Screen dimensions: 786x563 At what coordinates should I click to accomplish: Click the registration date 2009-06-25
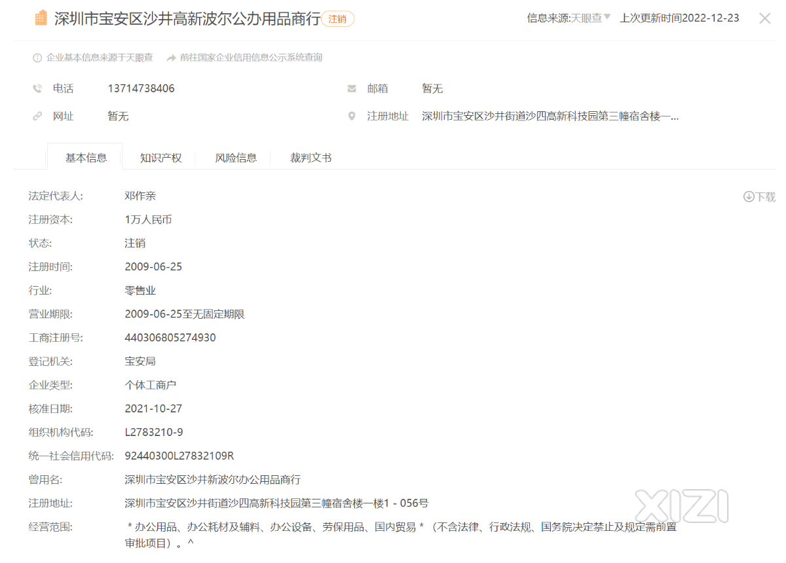click(153, 266)
